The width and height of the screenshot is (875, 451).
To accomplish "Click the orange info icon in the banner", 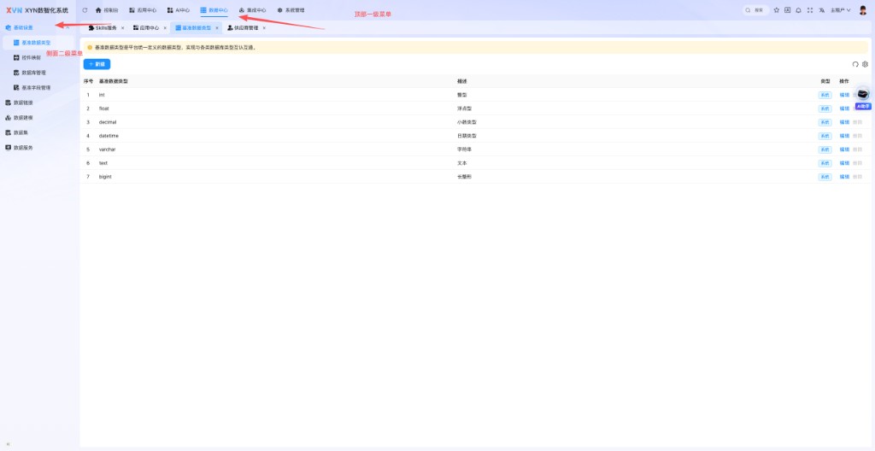I will tap(89, 48).
